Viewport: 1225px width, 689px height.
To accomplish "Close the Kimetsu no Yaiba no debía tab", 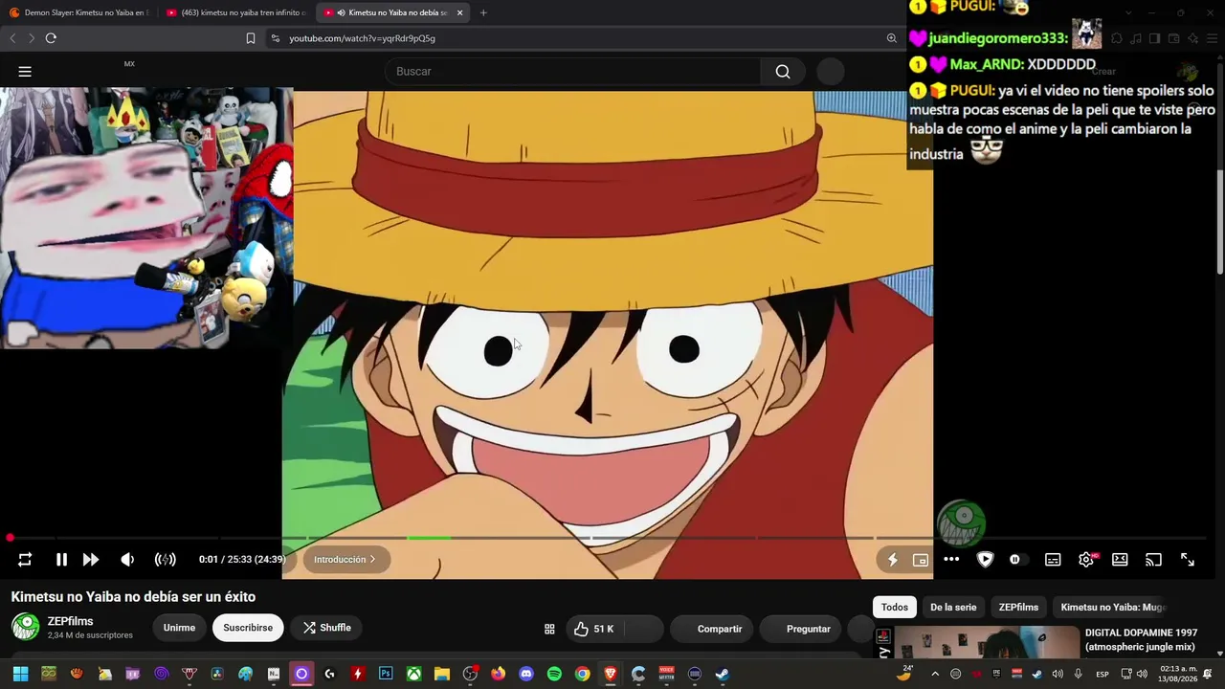I will (459, 12).
